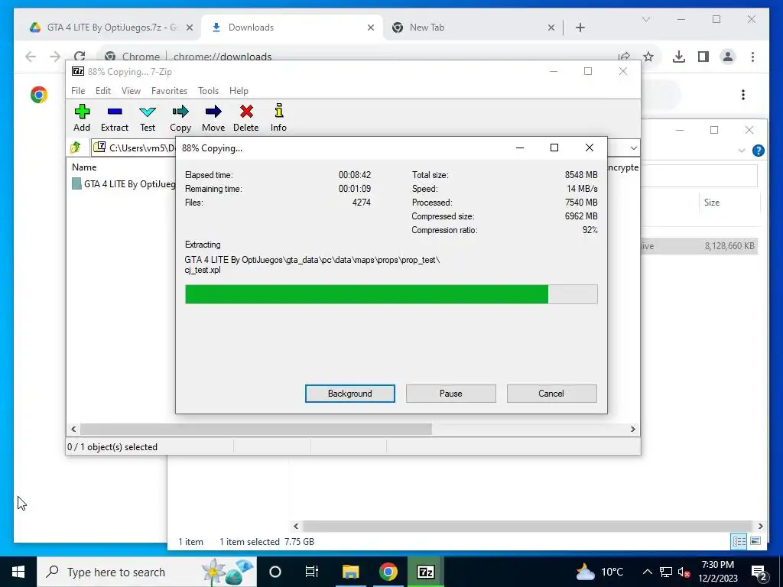
Task: Click the Info toolbar icon in 7-Zip
Action: pyautogui.click(x=278, y=118)
